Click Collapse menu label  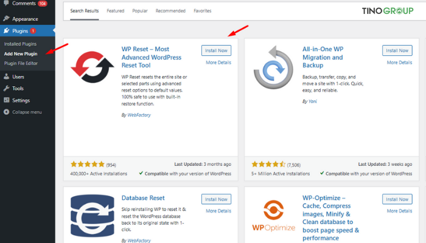pyautogui.click(x=27, y=112)
